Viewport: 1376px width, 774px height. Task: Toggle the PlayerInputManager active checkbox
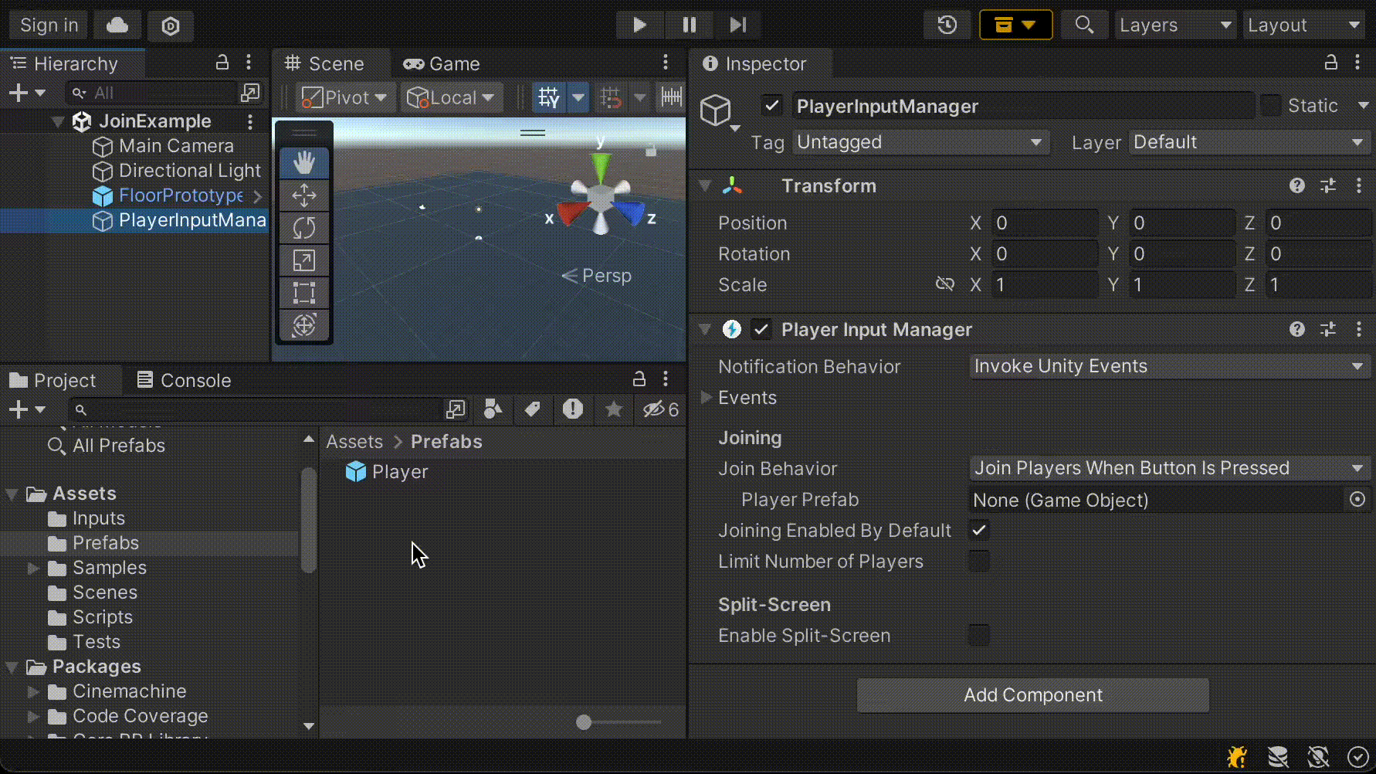[771, 106]
